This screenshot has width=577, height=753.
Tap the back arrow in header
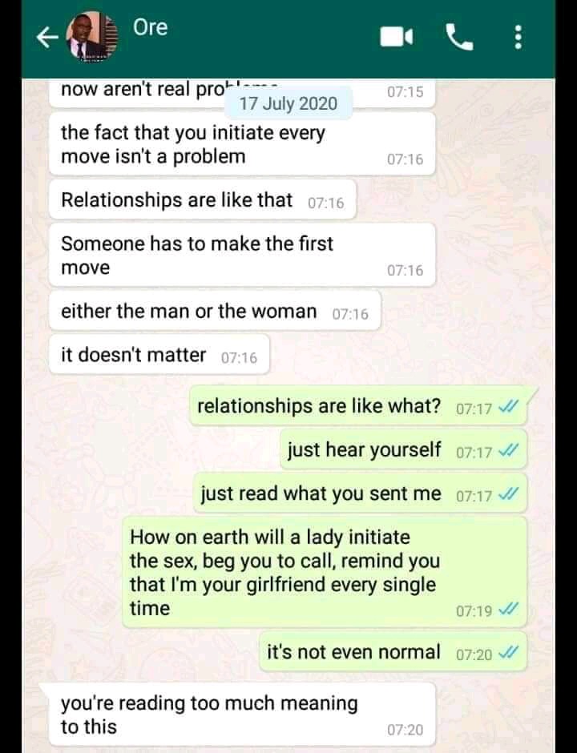47,38
